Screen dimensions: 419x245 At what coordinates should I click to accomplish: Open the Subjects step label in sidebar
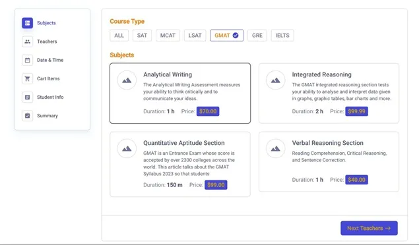pyautogui.click(x=46, y=23)
